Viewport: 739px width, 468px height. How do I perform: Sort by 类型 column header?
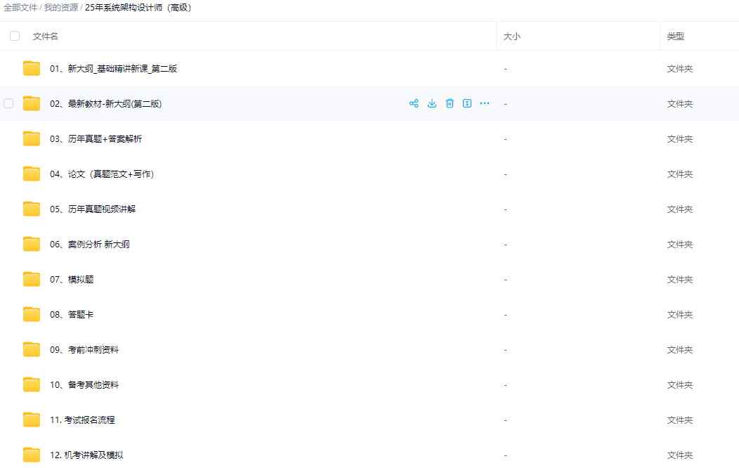pos(675,37)
